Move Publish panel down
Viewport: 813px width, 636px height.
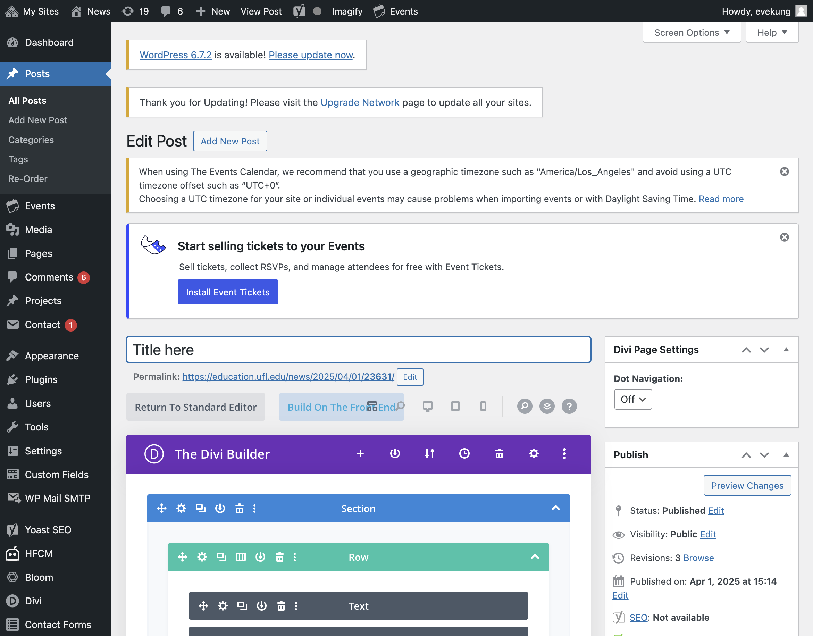pos(764,455)
